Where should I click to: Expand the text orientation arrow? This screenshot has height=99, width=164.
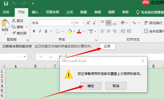coord(127,23)
